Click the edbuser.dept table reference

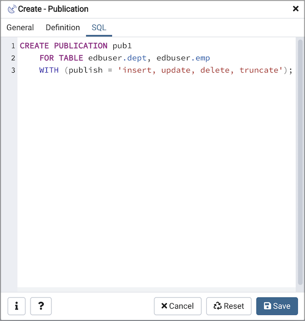pos(117,58)
